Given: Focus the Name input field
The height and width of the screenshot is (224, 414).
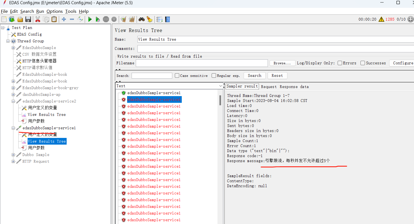Looking at the screenshot, I should point(275,39).
